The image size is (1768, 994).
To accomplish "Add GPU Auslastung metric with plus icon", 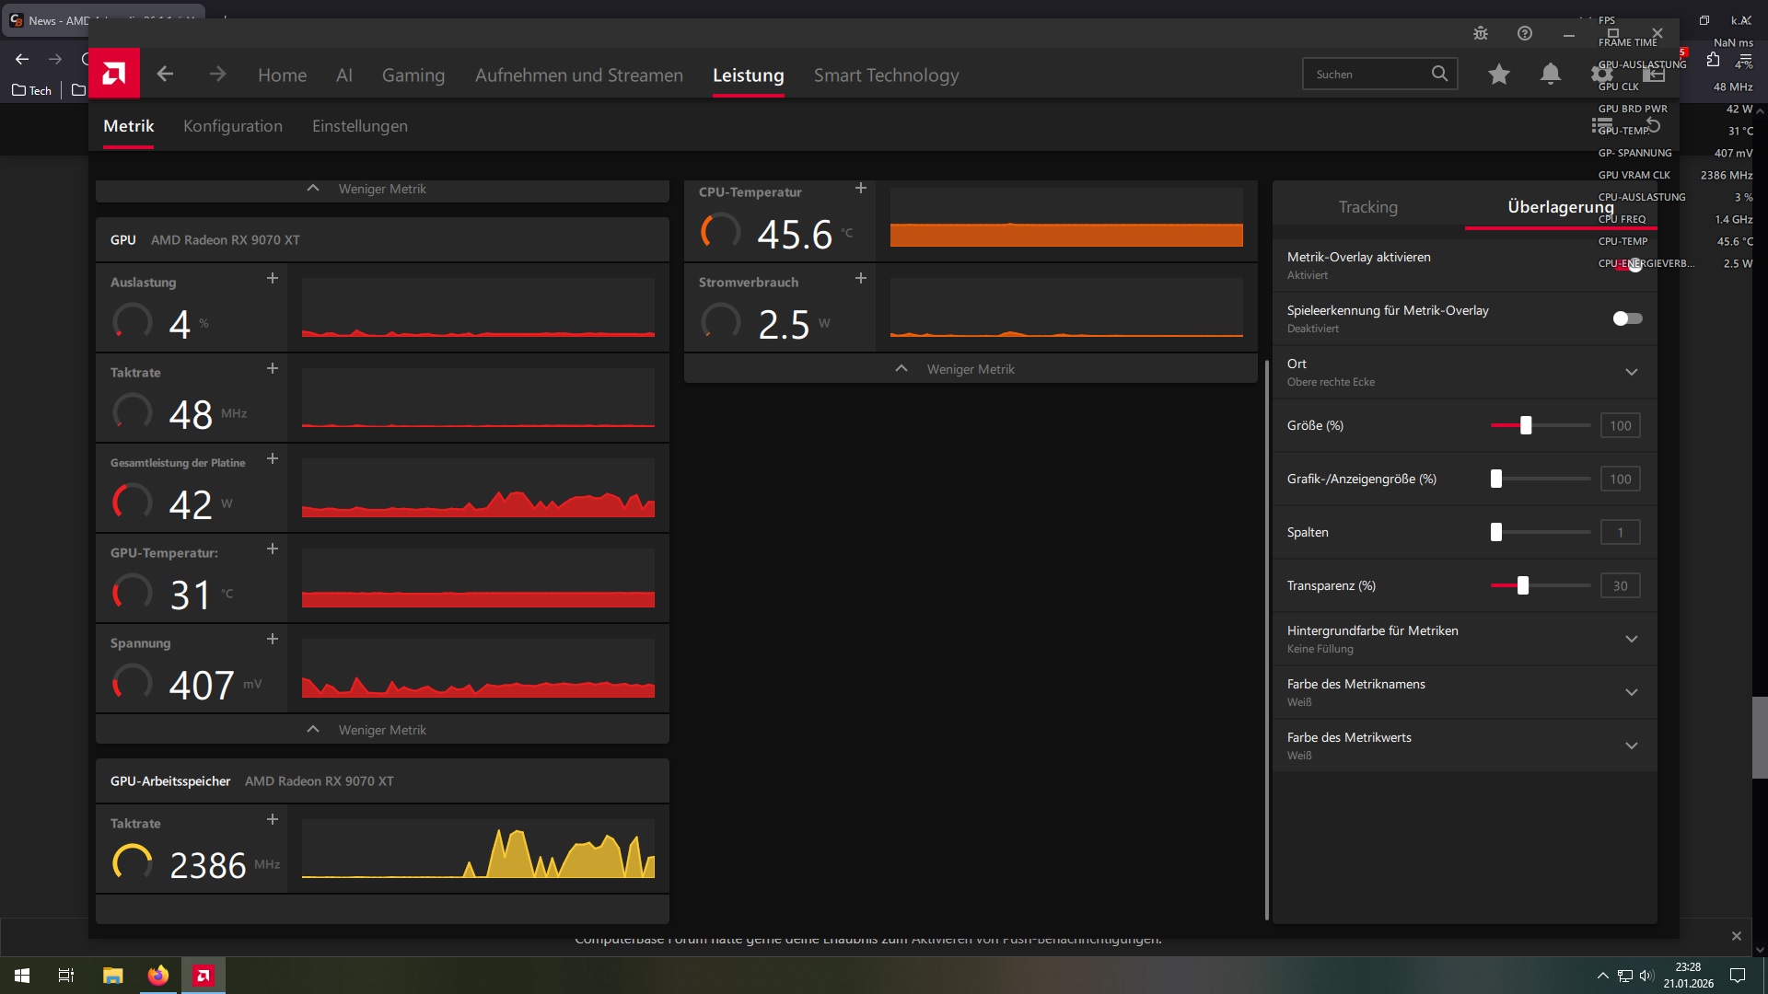I will pyautogui.click(x=273, y=278).
